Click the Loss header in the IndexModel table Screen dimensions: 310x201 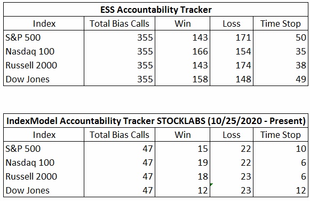click(232, 135)
